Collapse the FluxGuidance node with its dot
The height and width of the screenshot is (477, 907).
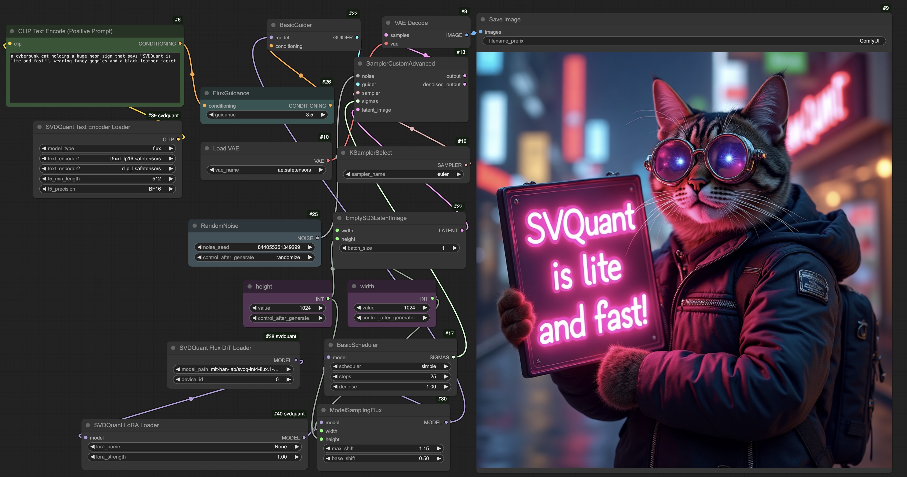click(x=207, y=93)
